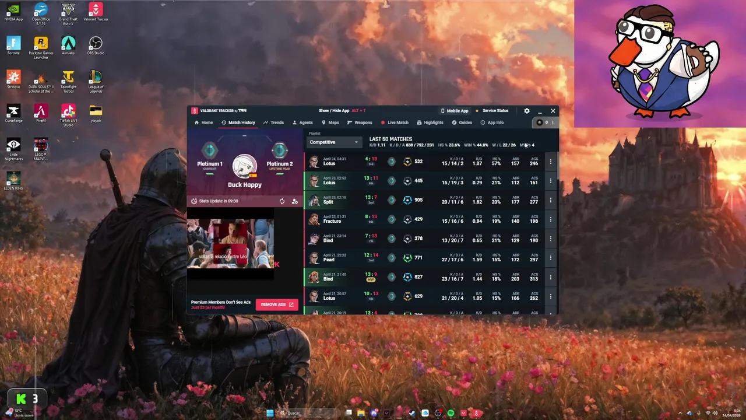The width and height of the screenshot is (746, 420).
Task: Open options menu for 7:13 Bind match
Action: coord(550,239)
